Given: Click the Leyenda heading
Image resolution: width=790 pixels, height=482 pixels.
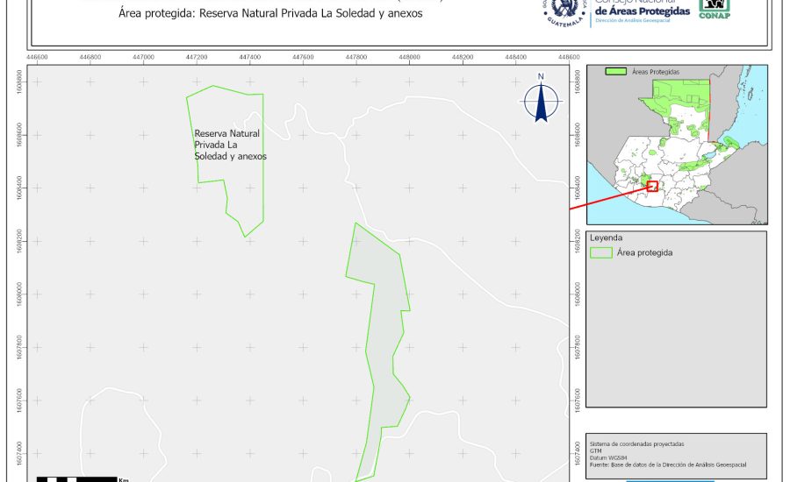Looking at the screenshot, I should click(607, 237).
